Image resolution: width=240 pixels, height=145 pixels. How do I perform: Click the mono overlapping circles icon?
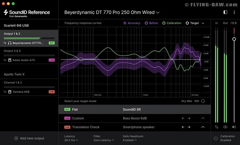point(225,127)
